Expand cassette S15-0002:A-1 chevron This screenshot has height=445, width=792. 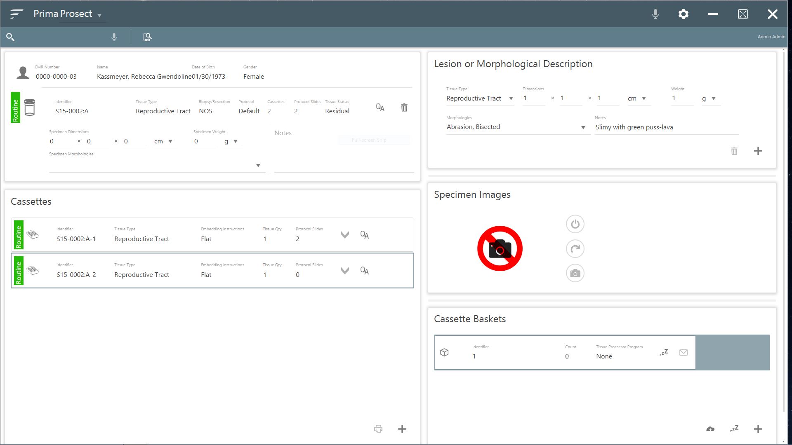(x=345, y=235)
